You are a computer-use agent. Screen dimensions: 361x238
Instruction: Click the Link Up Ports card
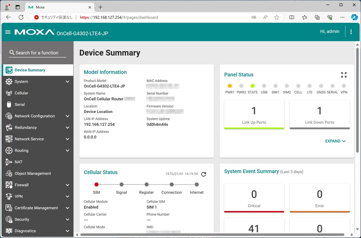(254, 114)
